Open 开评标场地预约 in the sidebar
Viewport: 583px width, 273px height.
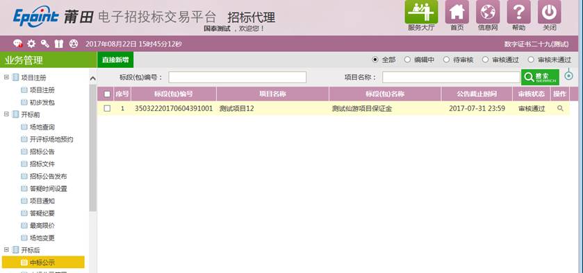point(51,139)
